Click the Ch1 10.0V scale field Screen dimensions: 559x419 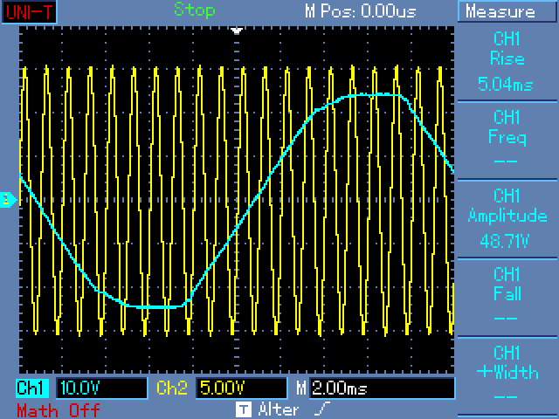coord(101,388)
